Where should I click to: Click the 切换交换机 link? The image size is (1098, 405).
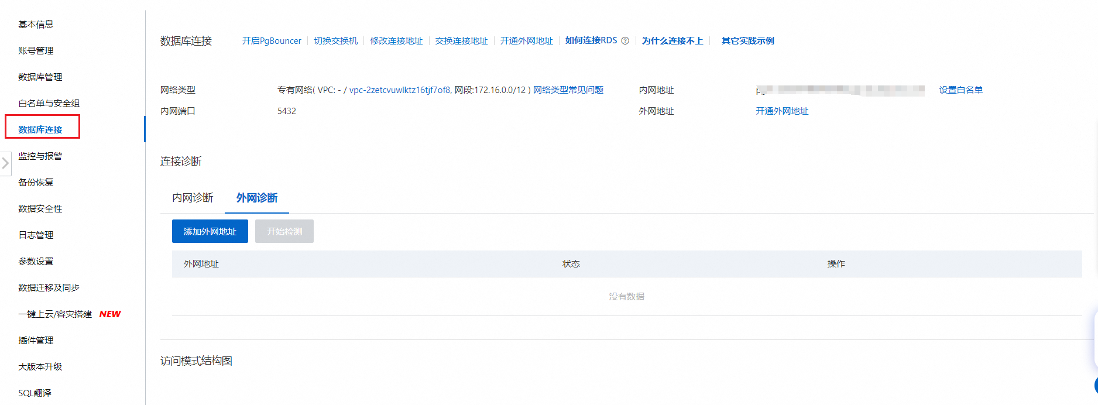tap(335, 41)
